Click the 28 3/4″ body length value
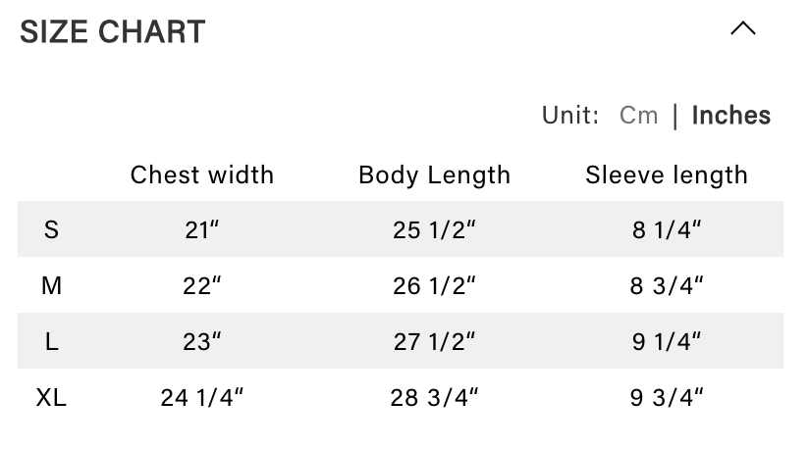 coord(434,398)
